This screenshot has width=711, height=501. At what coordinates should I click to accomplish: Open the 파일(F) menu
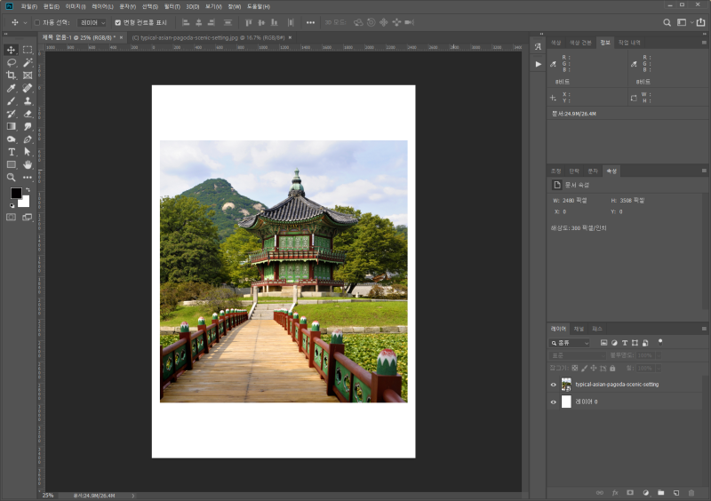click(29, 6)
